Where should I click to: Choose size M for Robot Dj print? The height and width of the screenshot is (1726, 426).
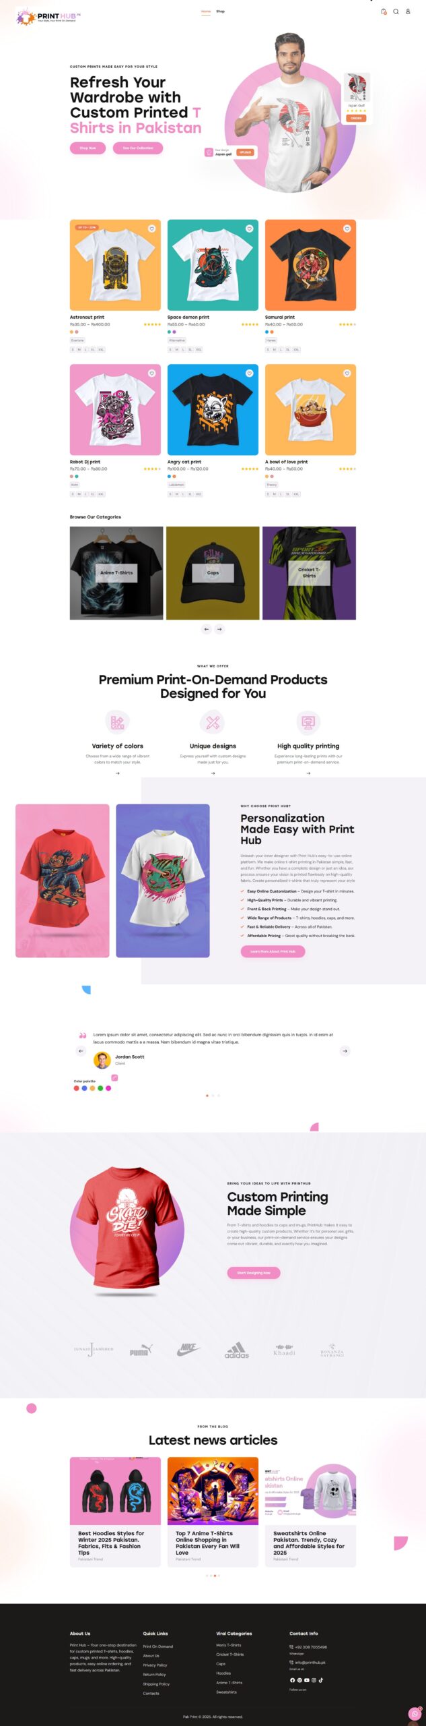tap(79, 494)
